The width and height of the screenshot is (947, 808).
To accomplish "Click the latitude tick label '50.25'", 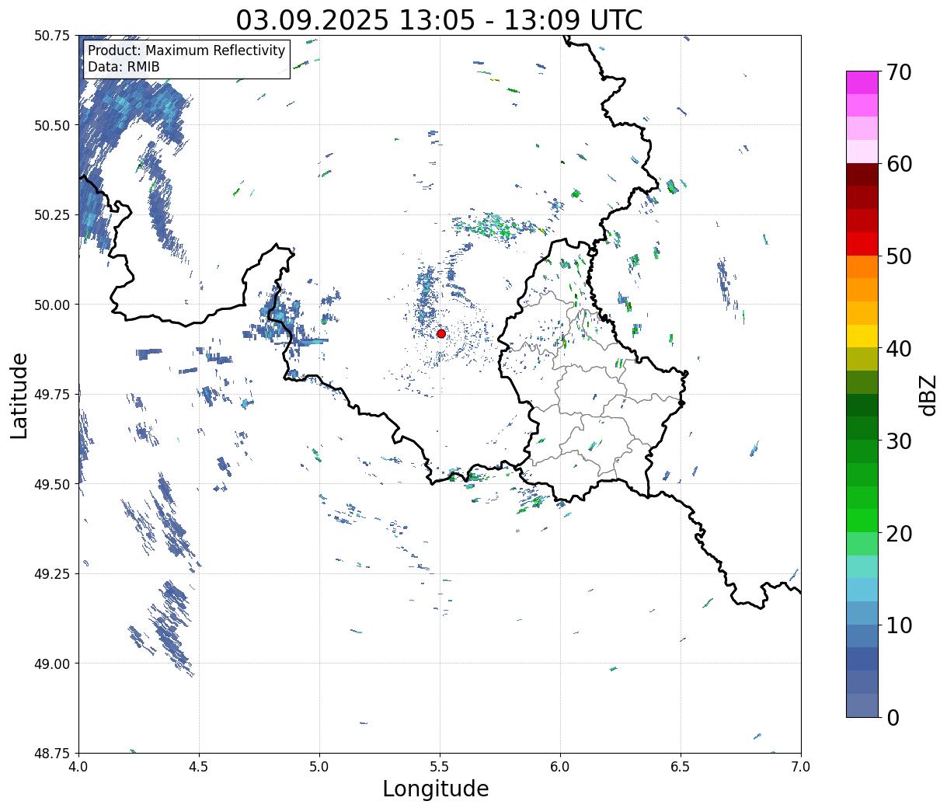I will click(x=52, y=215).
